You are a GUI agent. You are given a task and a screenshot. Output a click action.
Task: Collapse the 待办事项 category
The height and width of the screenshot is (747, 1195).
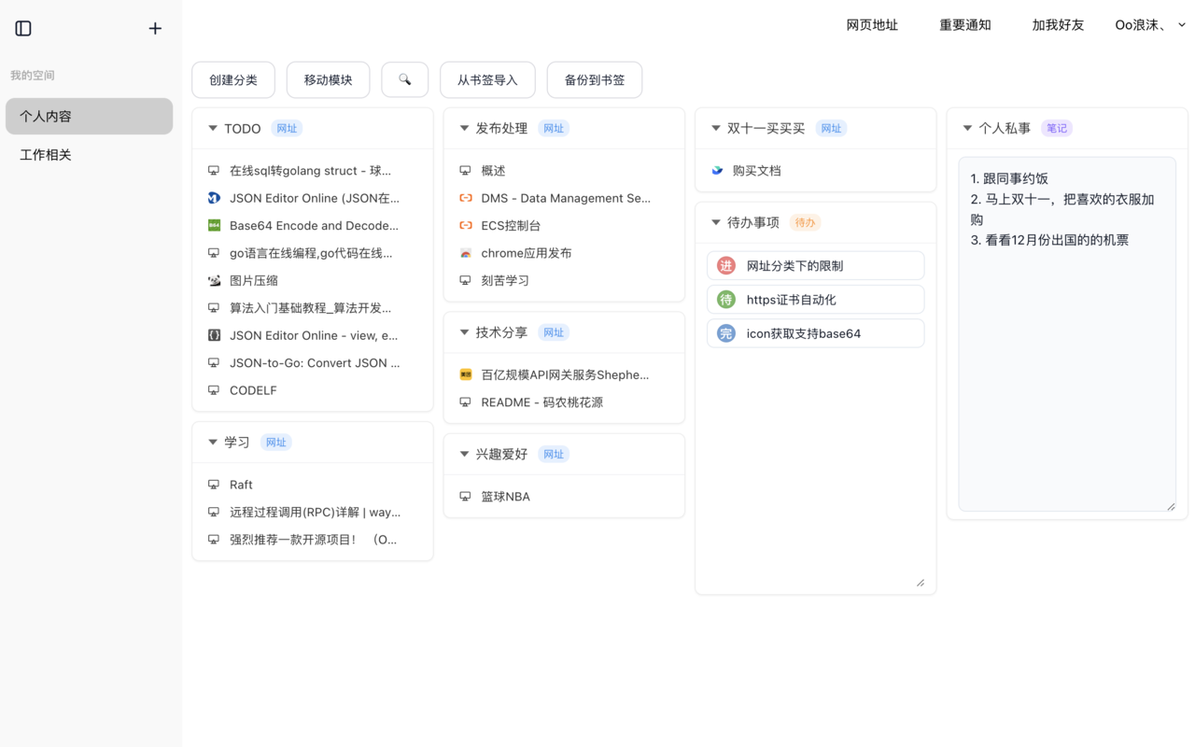tap(716, 223)
